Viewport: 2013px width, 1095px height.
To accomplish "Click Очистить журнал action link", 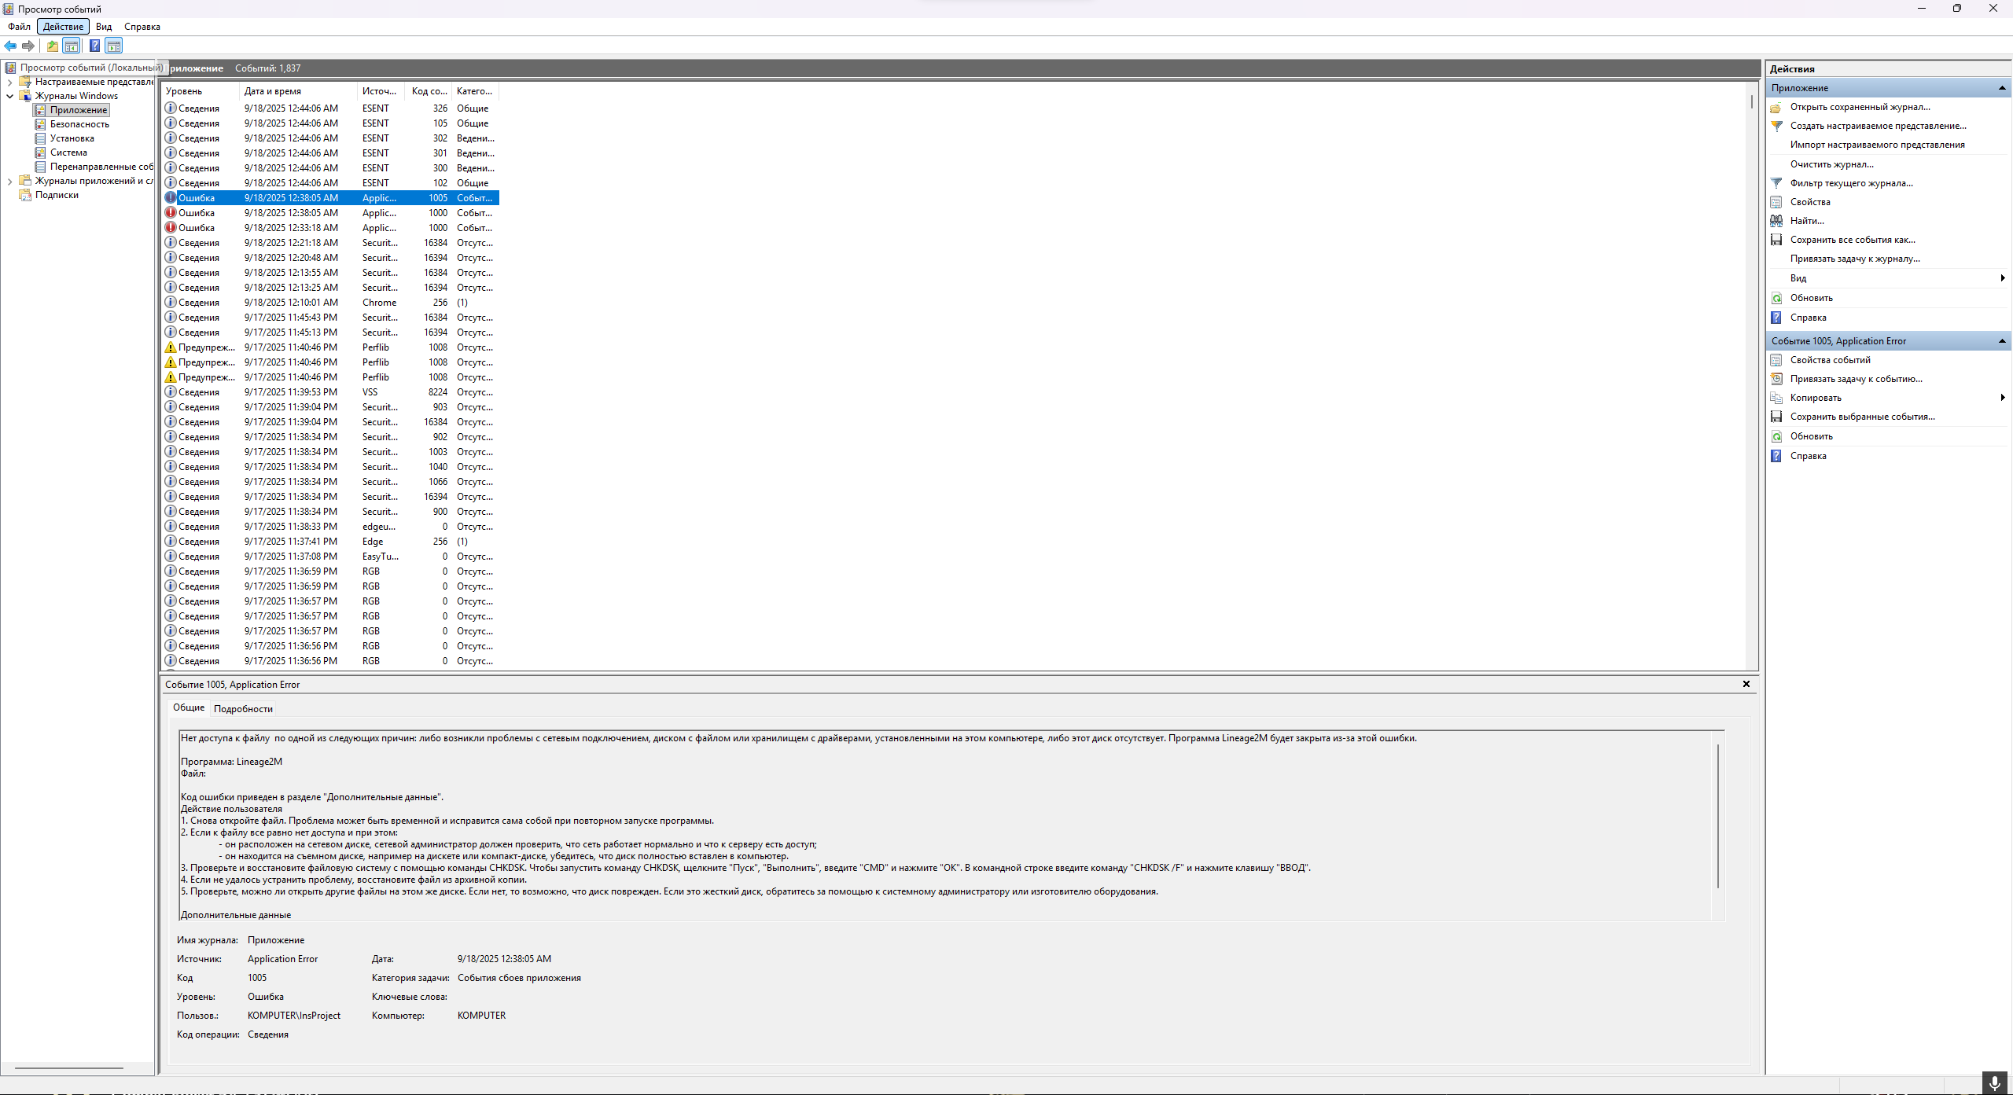I will pos(1831,164).
